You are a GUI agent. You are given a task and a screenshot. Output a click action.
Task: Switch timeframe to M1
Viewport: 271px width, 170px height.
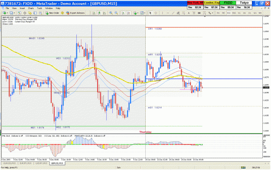[218, 13]
